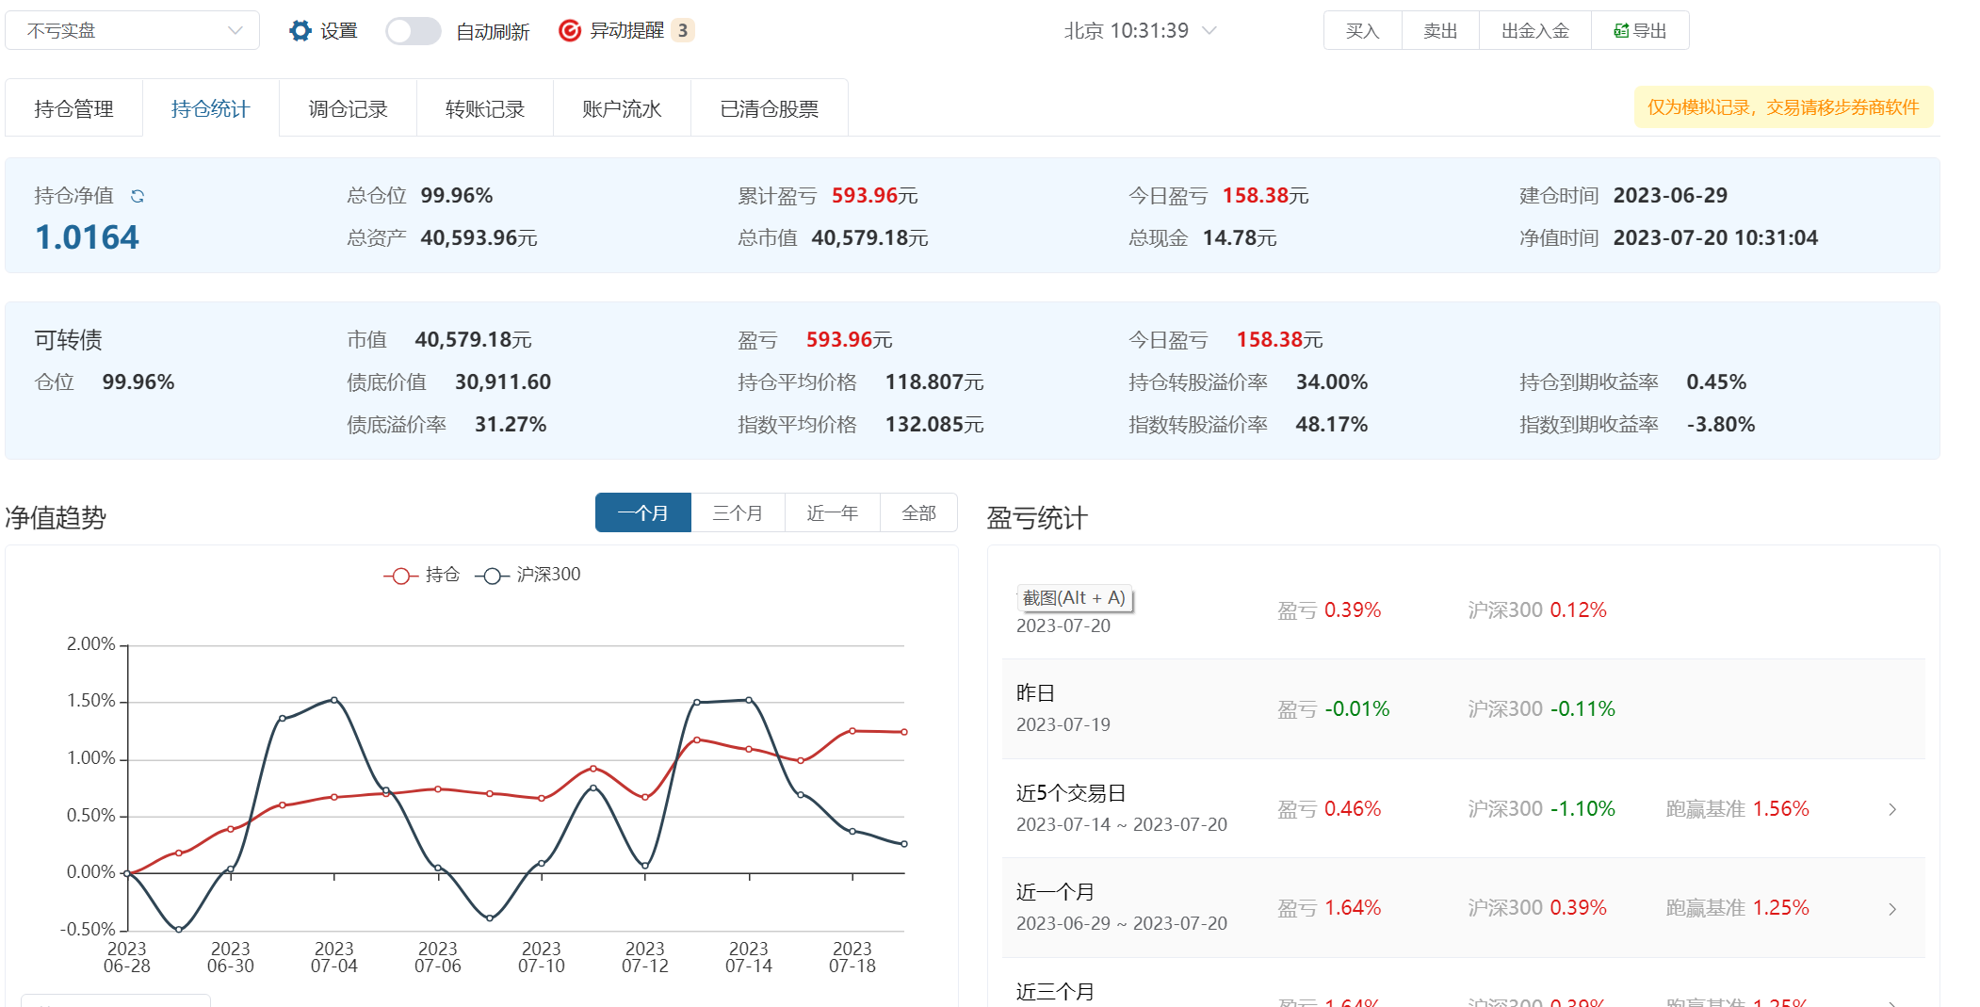This screenshot has width=1980, height=1007.
Task: Refresh 持仓净值 with the circular arrows icon
Action: [138, 196]
